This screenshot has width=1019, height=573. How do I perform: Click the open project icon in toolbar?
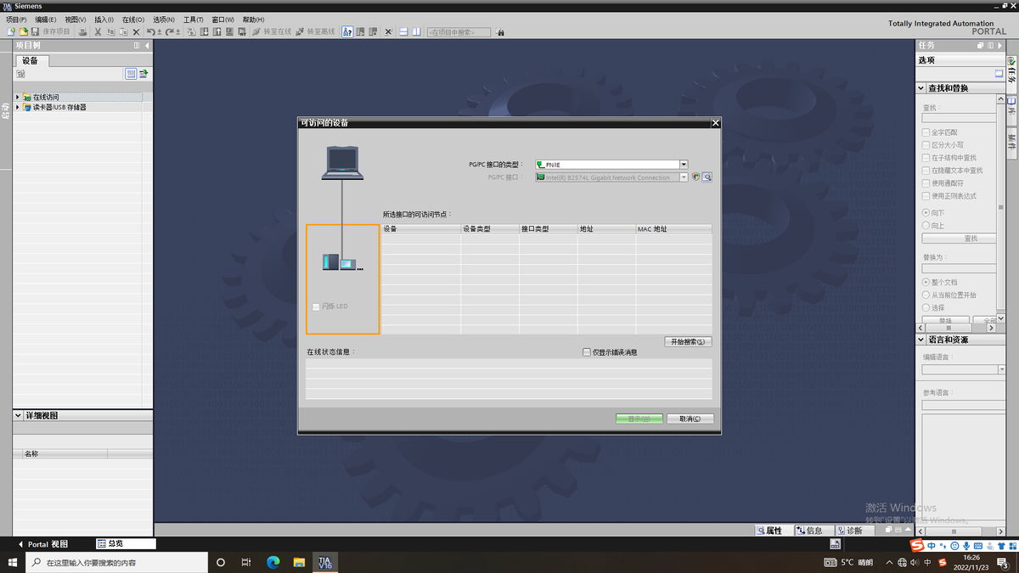24,32
